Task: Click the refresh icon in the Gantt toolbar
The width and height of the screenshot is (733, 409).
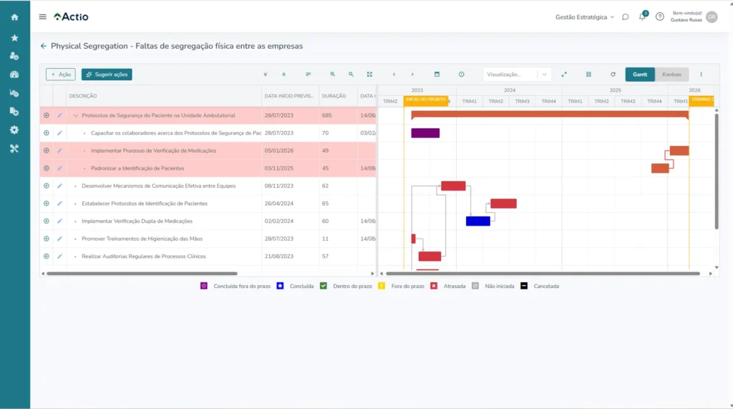Action: (613, 74)
